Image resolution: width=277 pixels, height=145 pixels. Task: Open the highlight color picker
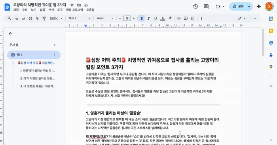[x=170, y=18]
